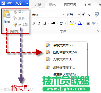This screenshot has height=93, width=101.
Task: Choose 带格式文本(K) paste option
Action: coord(66,45)
